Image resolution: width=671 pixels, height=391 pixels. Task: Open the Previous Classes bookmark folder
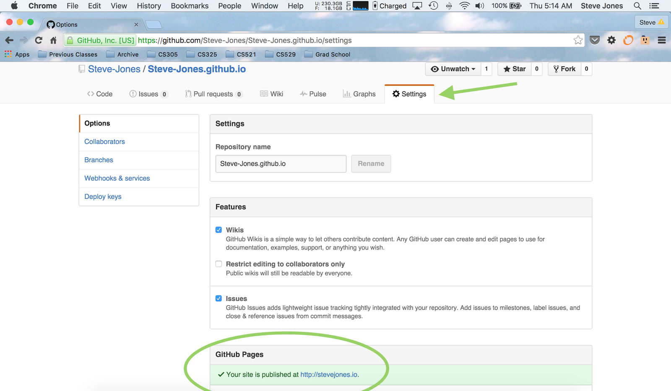click(68, 54)
